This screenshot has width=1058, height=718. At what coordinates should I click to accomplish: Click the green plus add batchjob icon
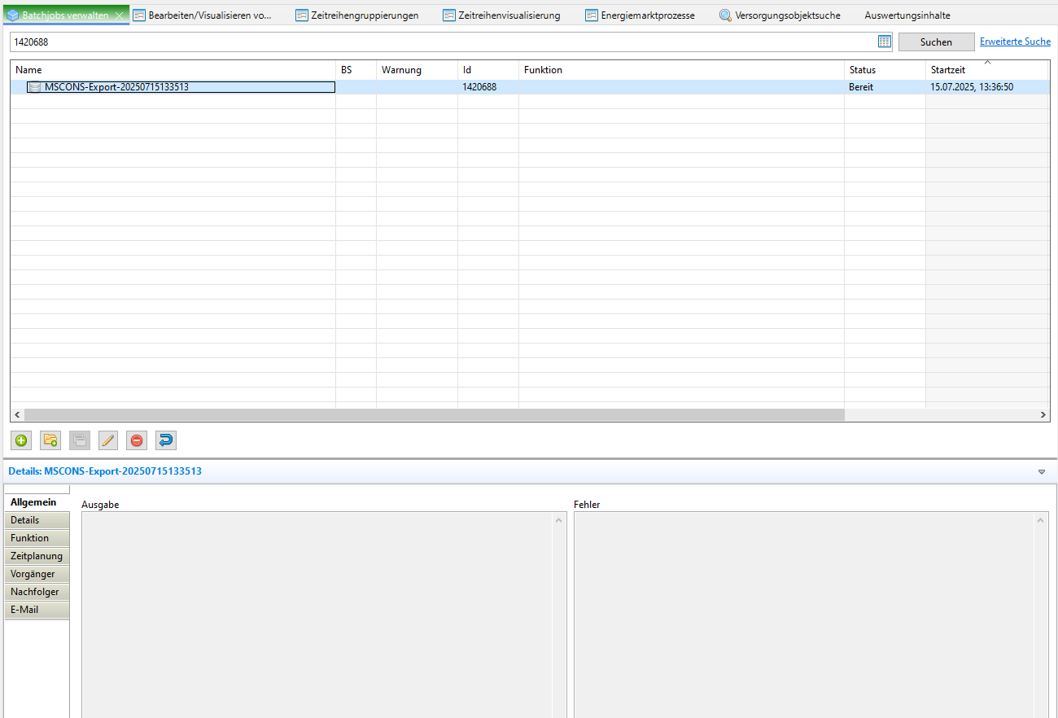(x=21, y=440)
